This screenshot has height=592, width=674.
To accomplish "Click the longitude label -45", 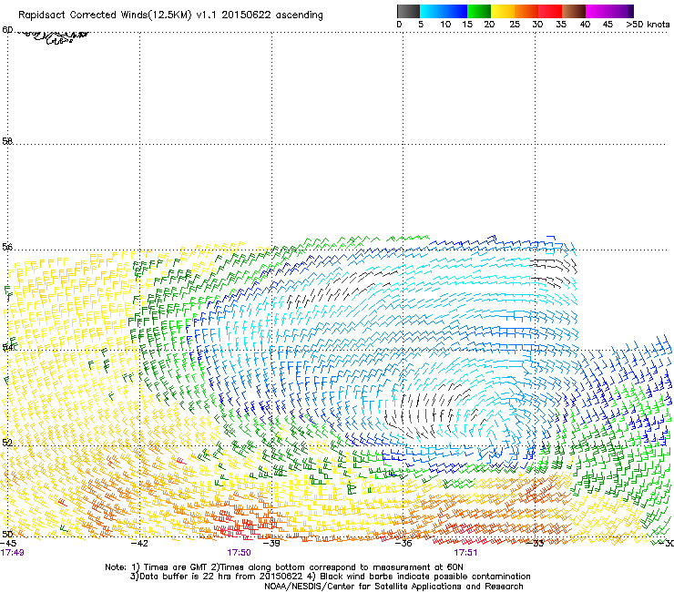I will [8, 544].
